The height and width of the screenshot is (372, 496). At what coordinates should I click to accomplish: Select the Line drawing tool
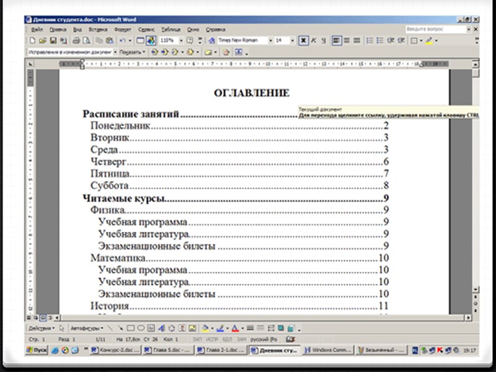(110, 329)
